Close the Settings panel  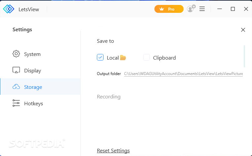pos(243,30)
